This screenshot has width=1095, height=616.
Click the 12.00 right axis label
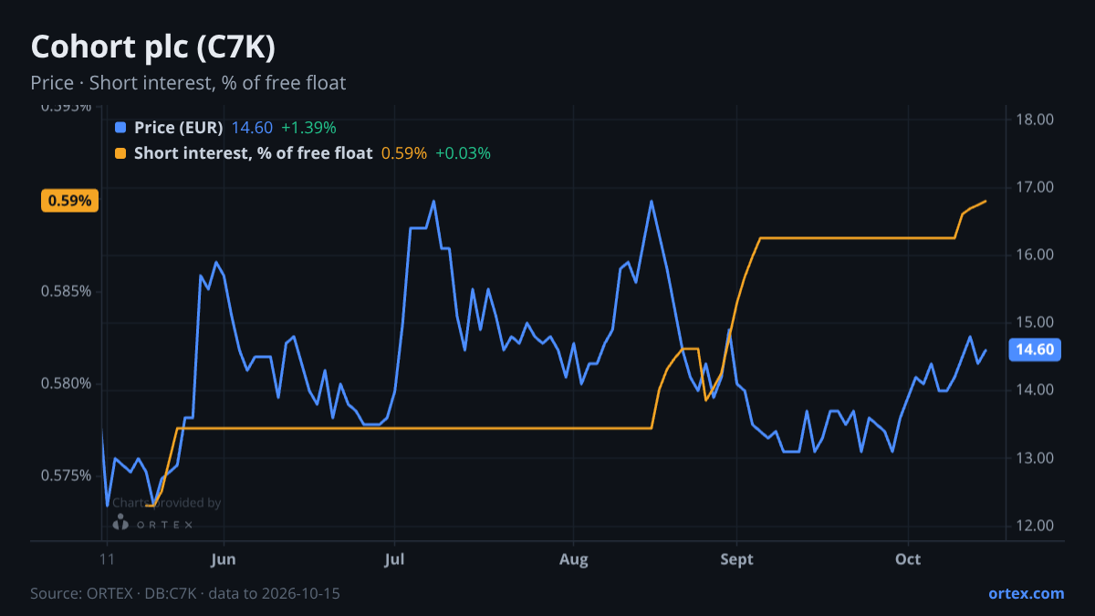(x=1036, y=526)
